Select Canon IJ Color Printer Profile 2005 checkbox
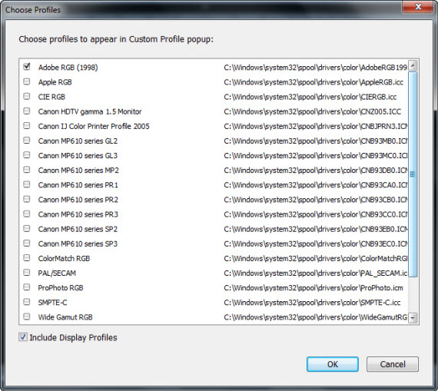This screenshot has height=391, width=438. (27, 126)
